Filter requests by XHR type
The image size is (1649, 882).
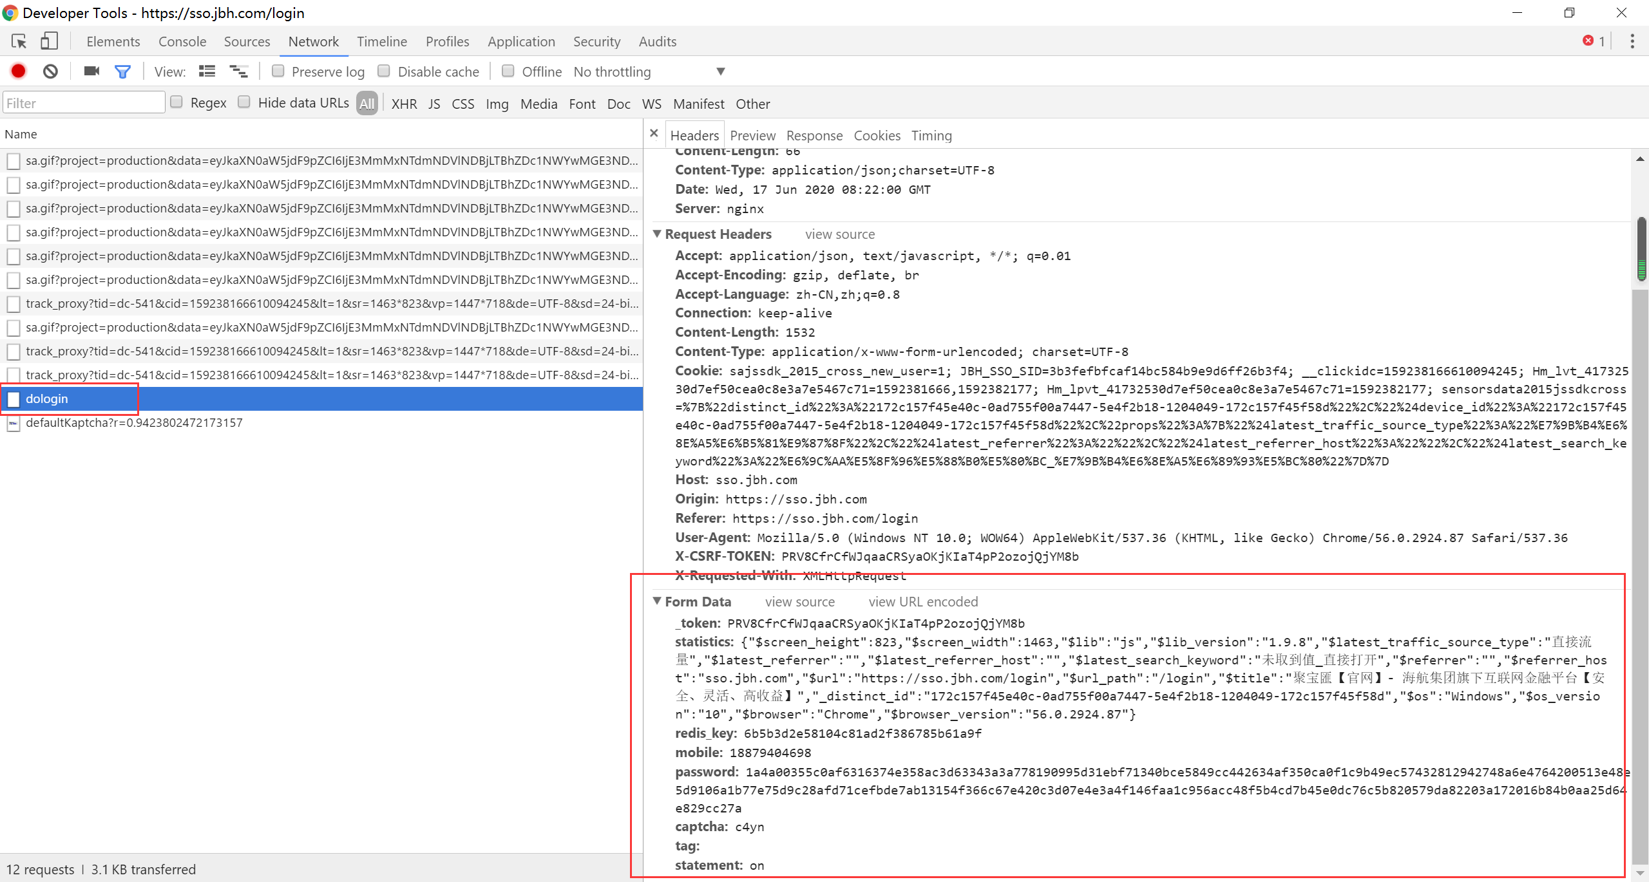404,104
